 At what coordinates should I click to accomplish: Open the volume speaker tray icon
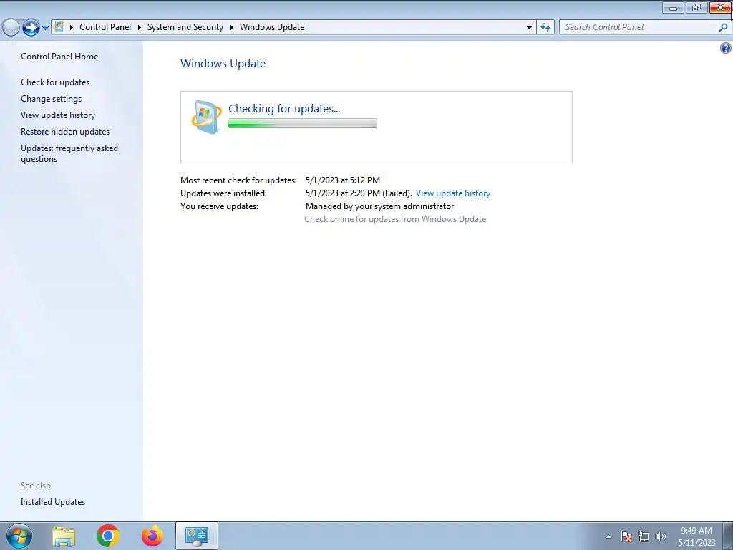tap(661, 536)
